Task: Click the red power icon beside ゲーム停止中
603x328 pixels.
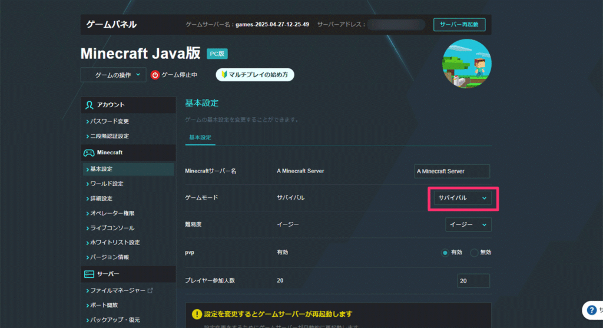Action: tap(155, 75)
